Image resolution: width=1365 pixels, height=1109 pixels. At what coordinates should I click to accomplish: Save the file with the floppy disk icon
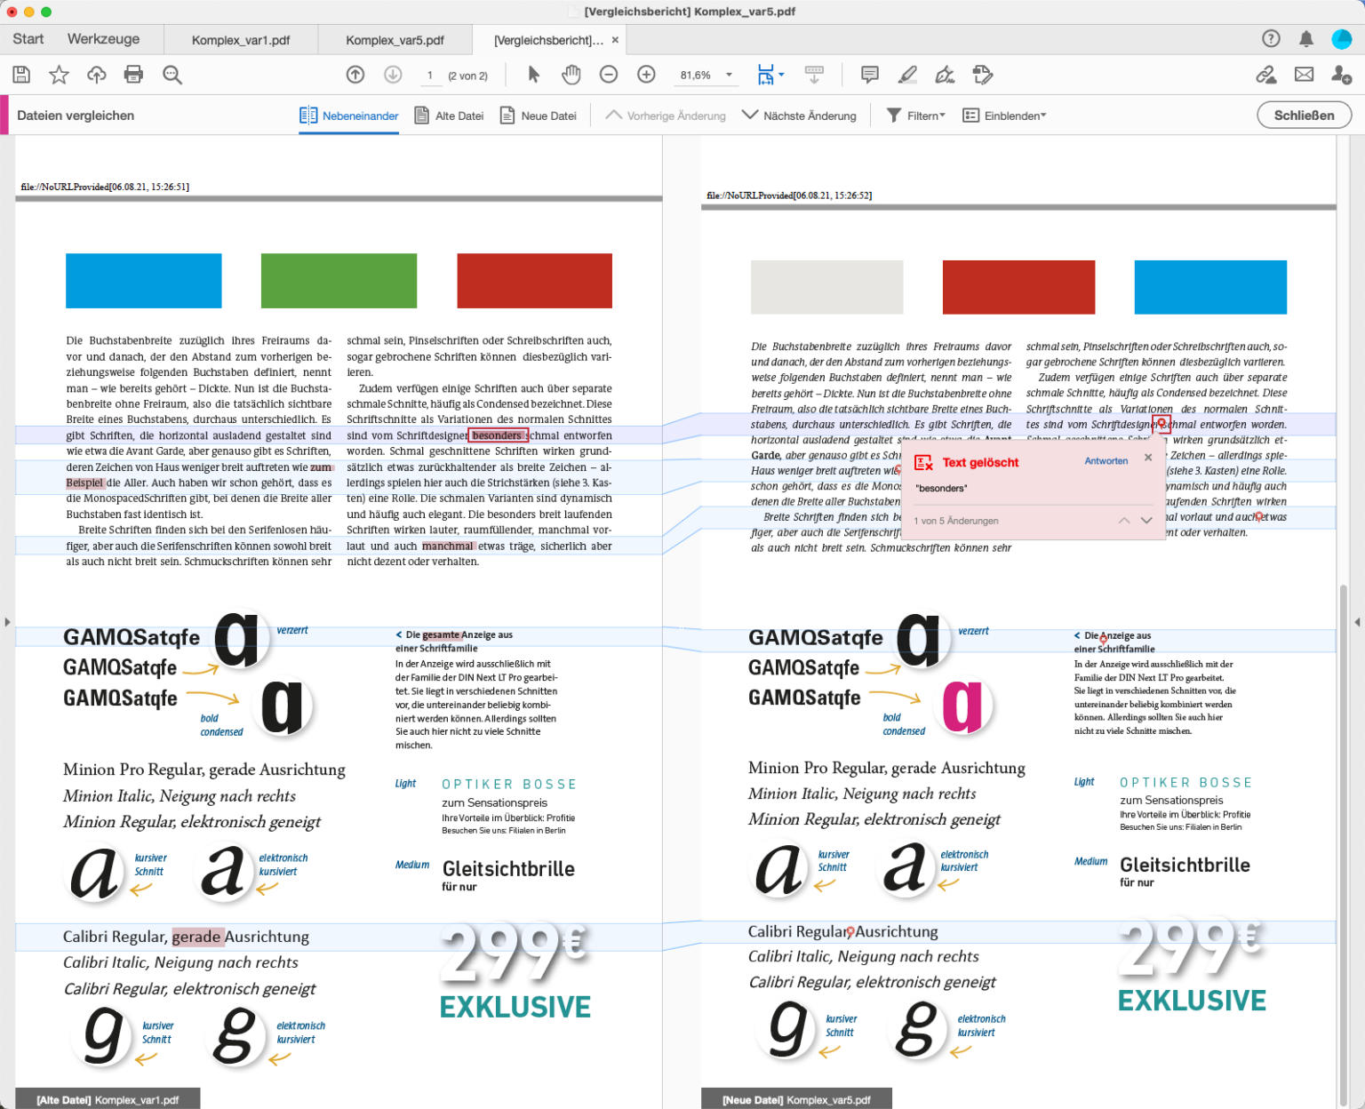(x=21, y=76)
